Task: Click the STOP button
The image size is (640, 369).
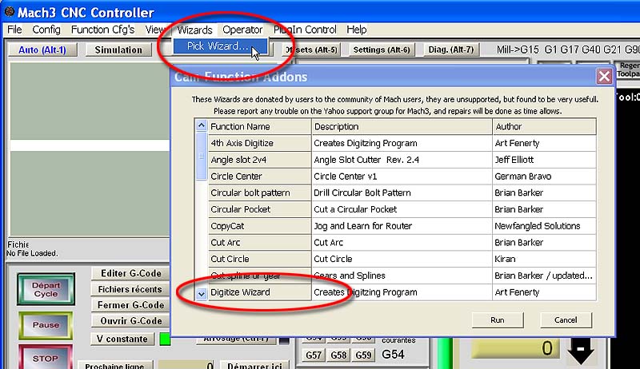Action: pyautogui.click(x=46, y=358)
